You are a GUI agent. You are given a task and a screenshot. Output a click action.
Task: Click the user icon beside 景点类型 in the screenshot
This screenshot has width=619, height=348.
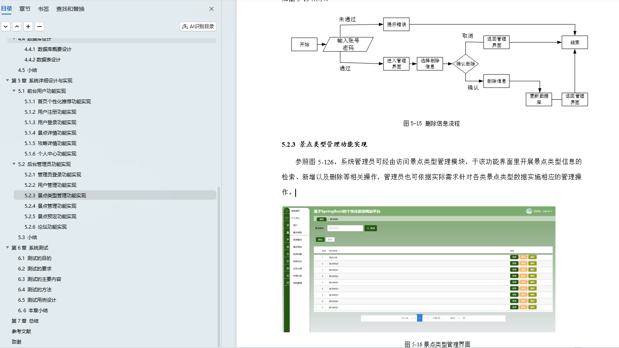pyautogui.click(x=288, y=232)
